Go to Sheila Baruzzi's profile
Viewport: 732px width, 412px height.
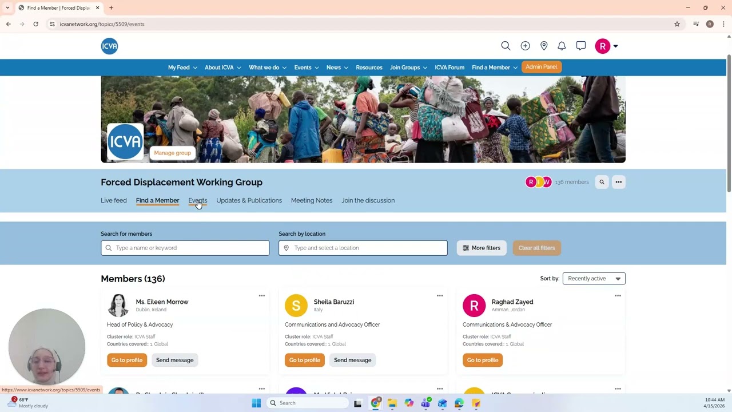(305, 360)
